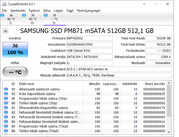Click the SATA/300 | SATA/600 transfer mode field
Image resolution: width=179 pixels, height=137 pixels.
pyautogui.click(x=89, y=57)
